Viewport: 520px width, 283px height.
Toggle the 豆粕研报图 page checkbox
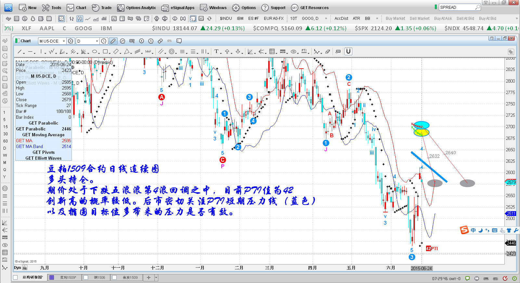coord(15,277)
